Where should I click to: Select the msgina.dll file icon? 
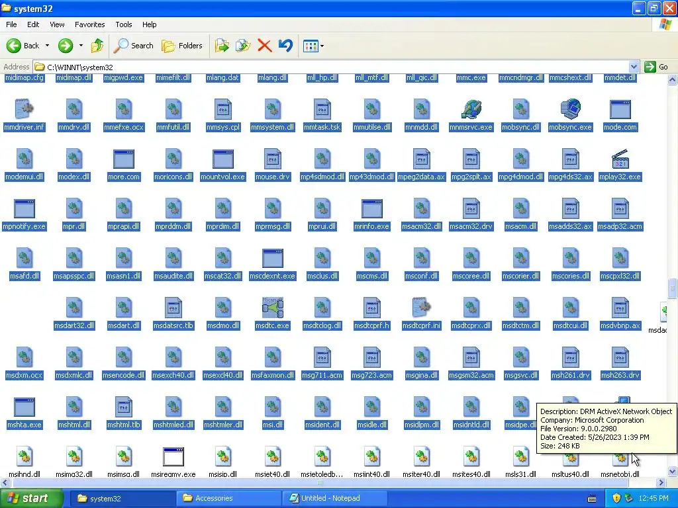[422, 357]
